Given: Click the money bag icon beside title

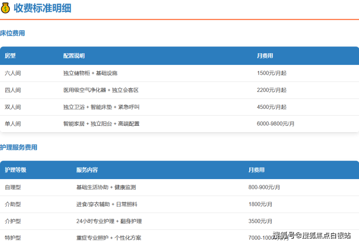Looking at the screenshot, I should coord(5,8).
